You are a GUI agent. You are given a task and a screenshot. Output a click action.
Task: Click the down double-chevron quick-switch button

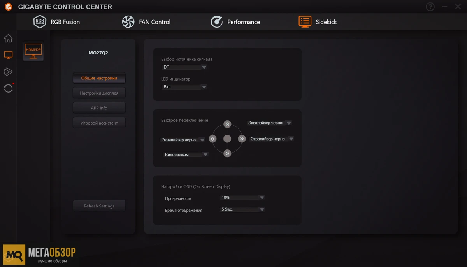click(x=227, y=153)
